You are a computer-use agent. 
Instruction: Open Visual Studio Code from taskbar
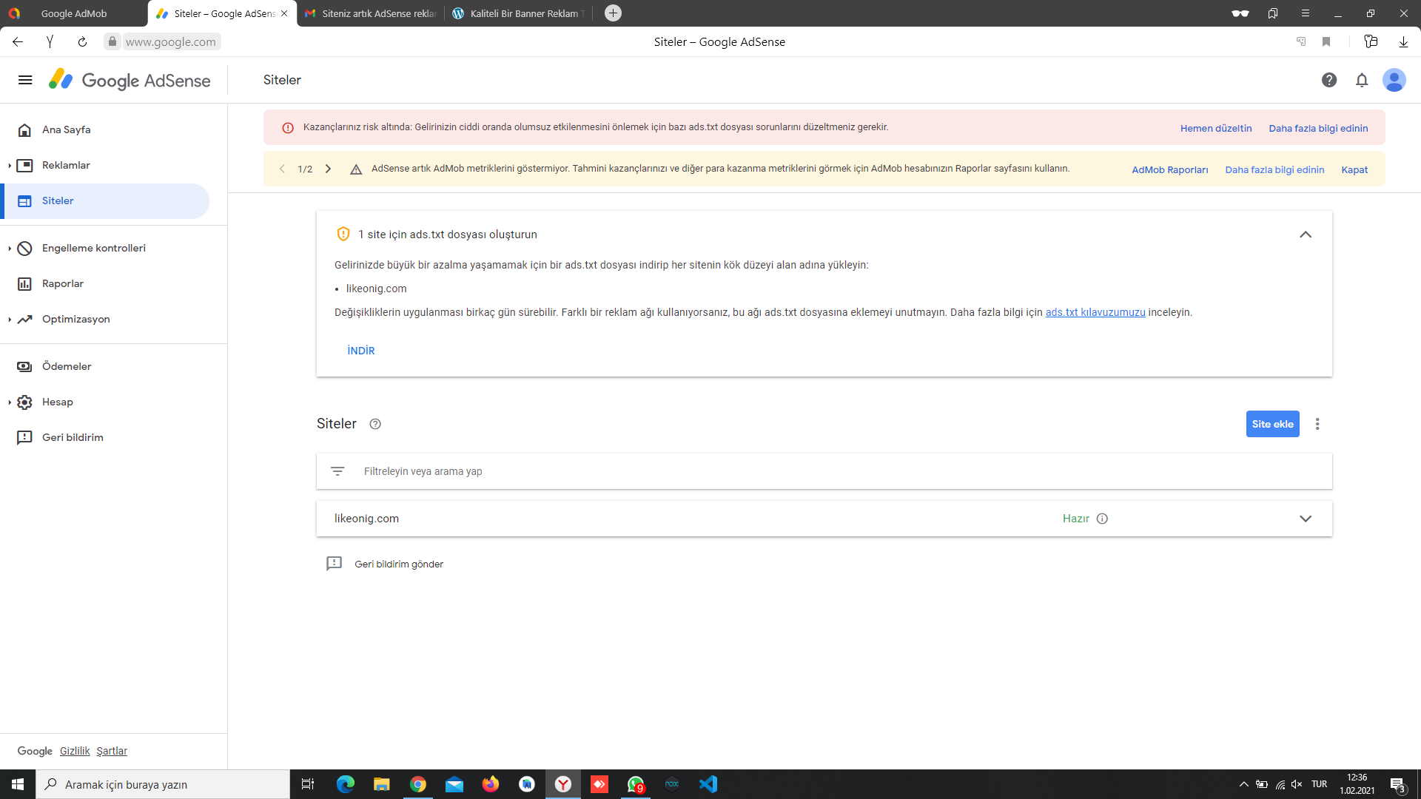pos(708,784)
